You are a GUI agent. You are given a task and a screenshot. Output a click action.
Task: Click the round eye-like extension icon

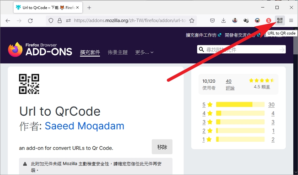coord(257,20)
